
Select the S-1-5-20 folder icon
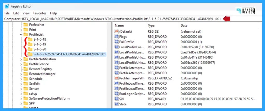point(30,49)
